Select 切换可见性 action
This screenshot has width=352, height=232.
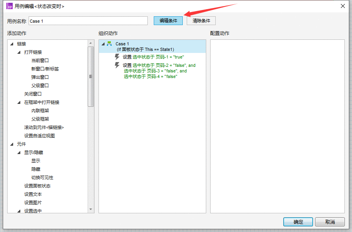(42, 177)
